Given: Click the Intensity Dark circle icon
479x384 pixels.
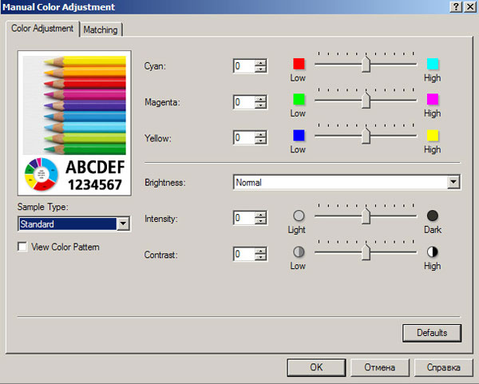Looking at the screenshot, I should (433, 216).
